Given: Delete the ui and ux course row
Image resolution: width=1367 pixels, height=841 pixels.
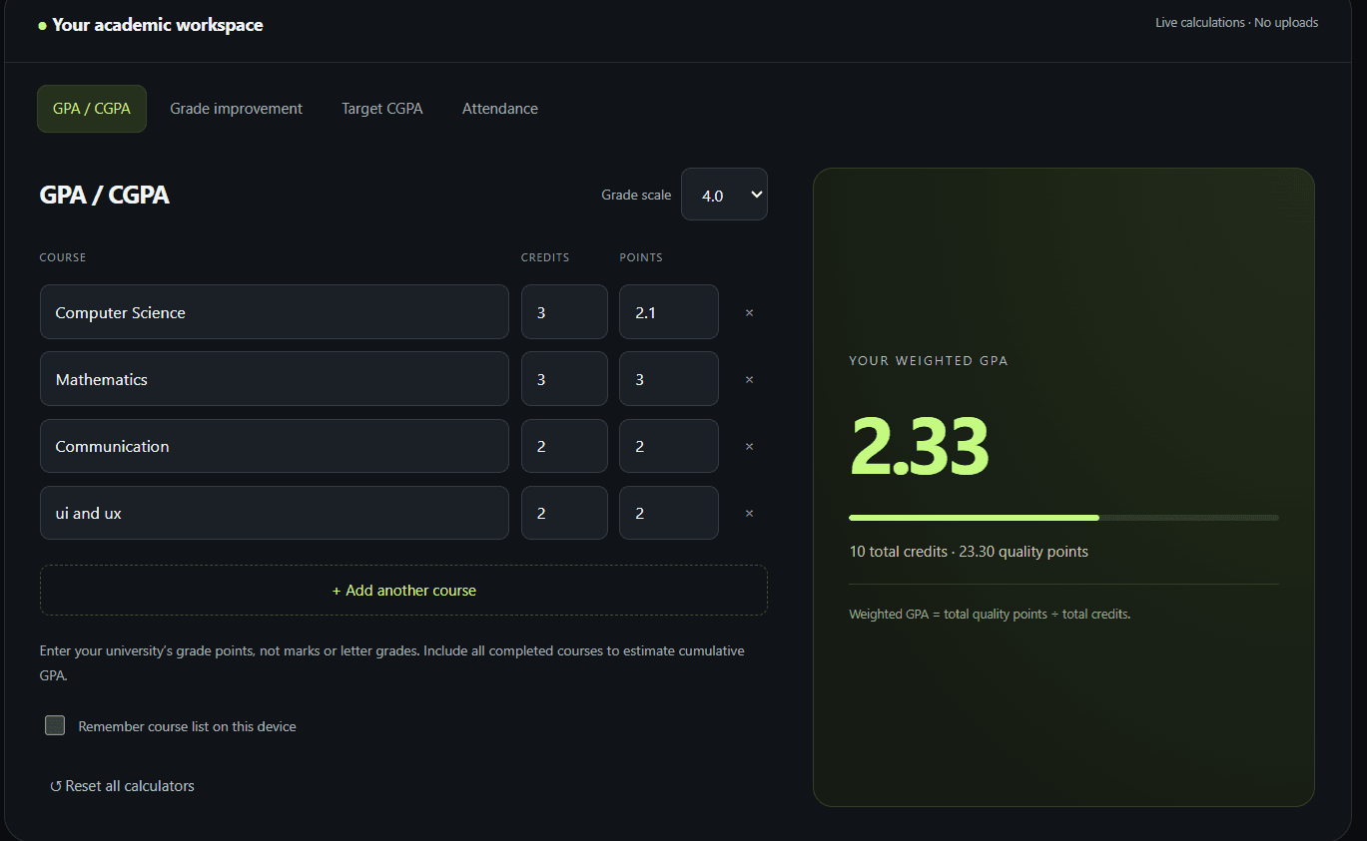Looking at the screenshot, I should 749,513.
